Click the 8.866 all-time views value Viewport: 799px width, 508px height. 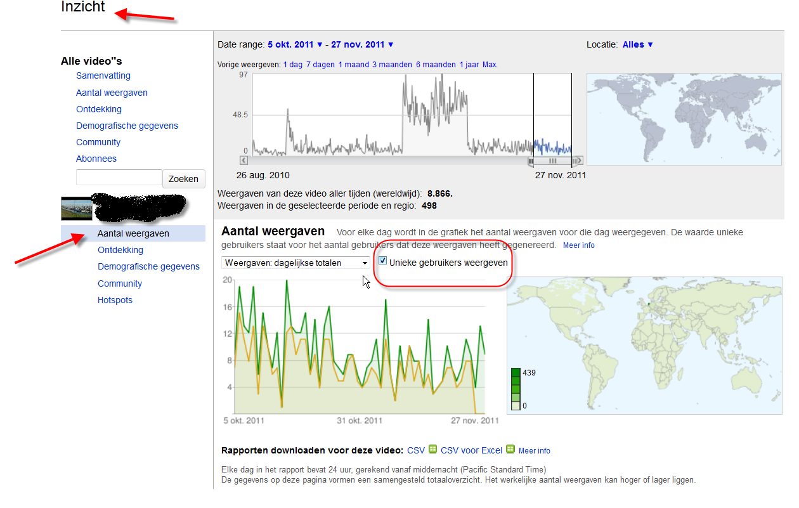click(x=440, y=193)
